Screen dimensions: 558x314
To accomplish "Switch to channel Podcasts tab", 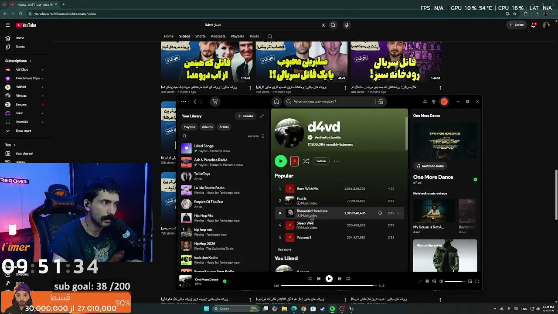I will click(218, 36).
